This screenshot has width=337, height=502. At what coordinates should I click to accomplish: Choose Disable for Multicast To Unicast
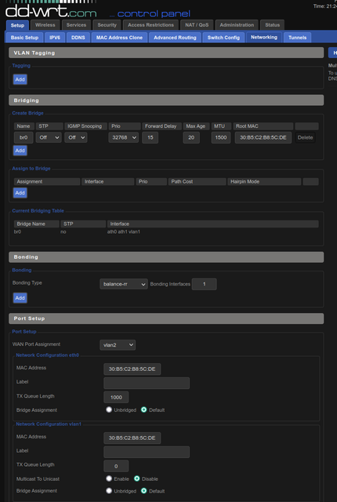click(137, 478)
